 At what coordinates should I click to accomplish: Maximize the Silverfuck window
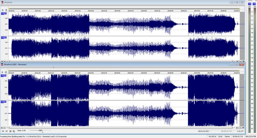point(237,2)
